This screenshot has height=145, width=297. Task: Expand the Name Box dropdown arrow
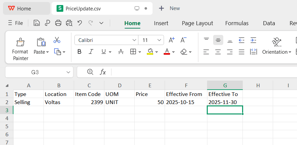point(68,72)
